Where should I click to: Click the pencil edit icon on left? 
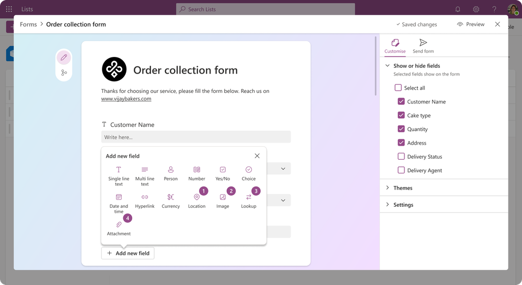[64, 57]
